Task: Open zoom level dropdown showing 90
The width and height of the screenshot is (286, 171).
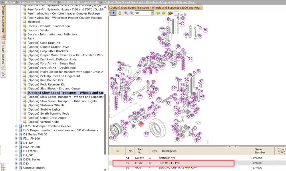Action: pyautogui.click(x=152, y=13)
